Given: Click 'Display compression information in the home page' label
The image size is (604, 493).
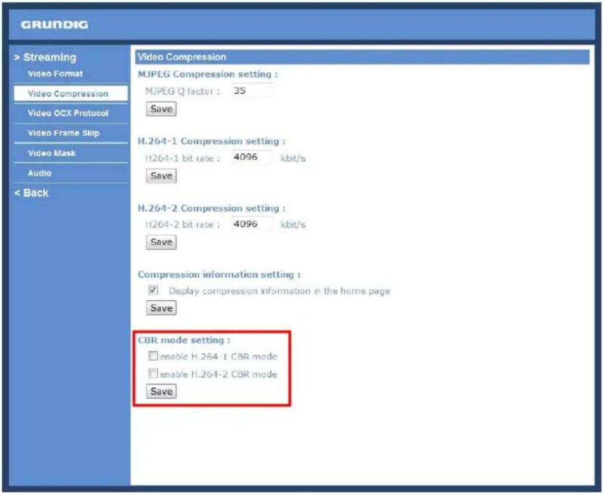Looking at the screenshot, I should pos(279,291).
